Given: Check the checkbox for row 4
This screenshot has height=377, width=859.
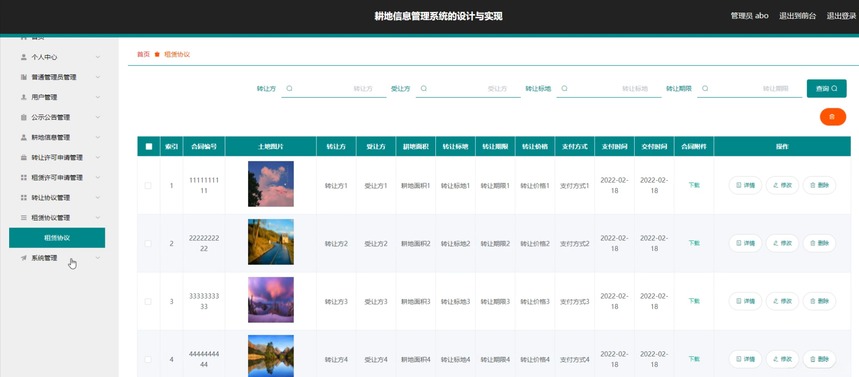Looking at the screenshot, I should click(148, 359).
